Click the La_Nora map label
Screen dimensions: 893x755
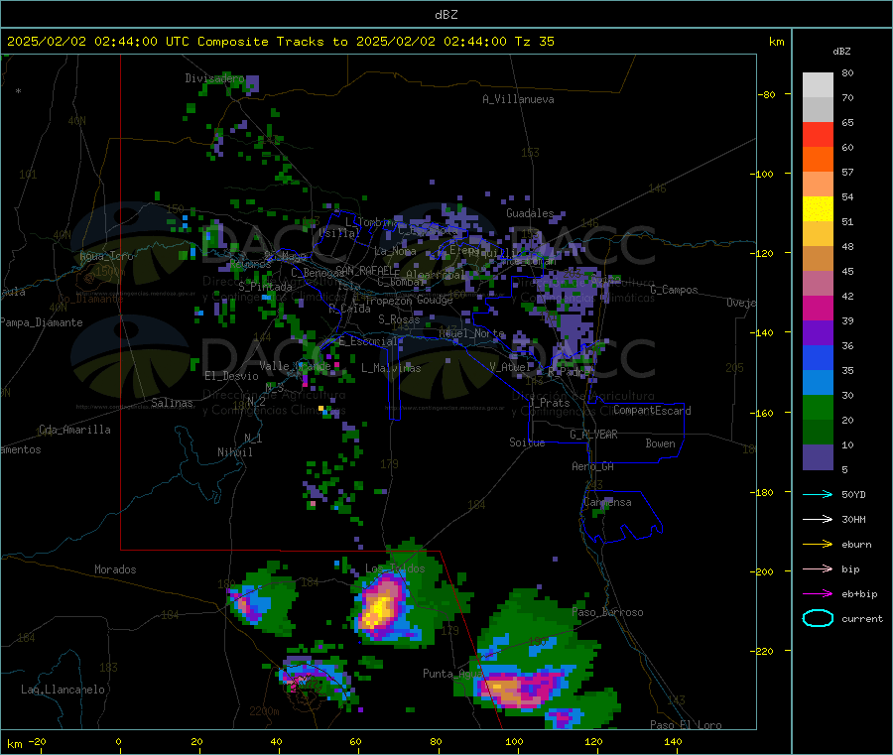(x=395, y=251)
